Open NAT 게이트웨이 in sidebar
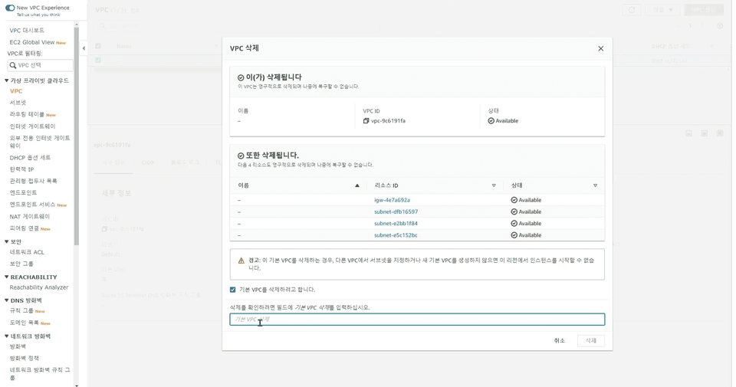Viewport: 736px width, 387px height. (x=30, y=217)
